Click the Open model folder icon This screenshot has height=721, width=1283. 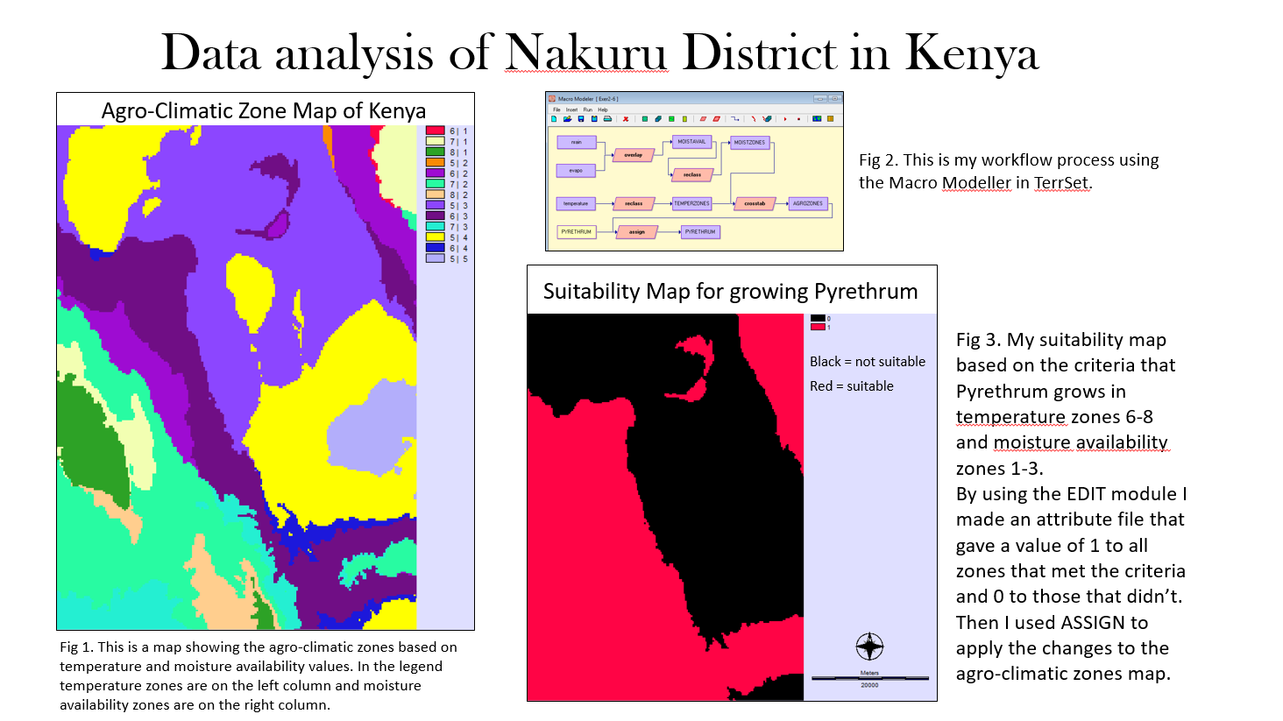tap(567, 118)
